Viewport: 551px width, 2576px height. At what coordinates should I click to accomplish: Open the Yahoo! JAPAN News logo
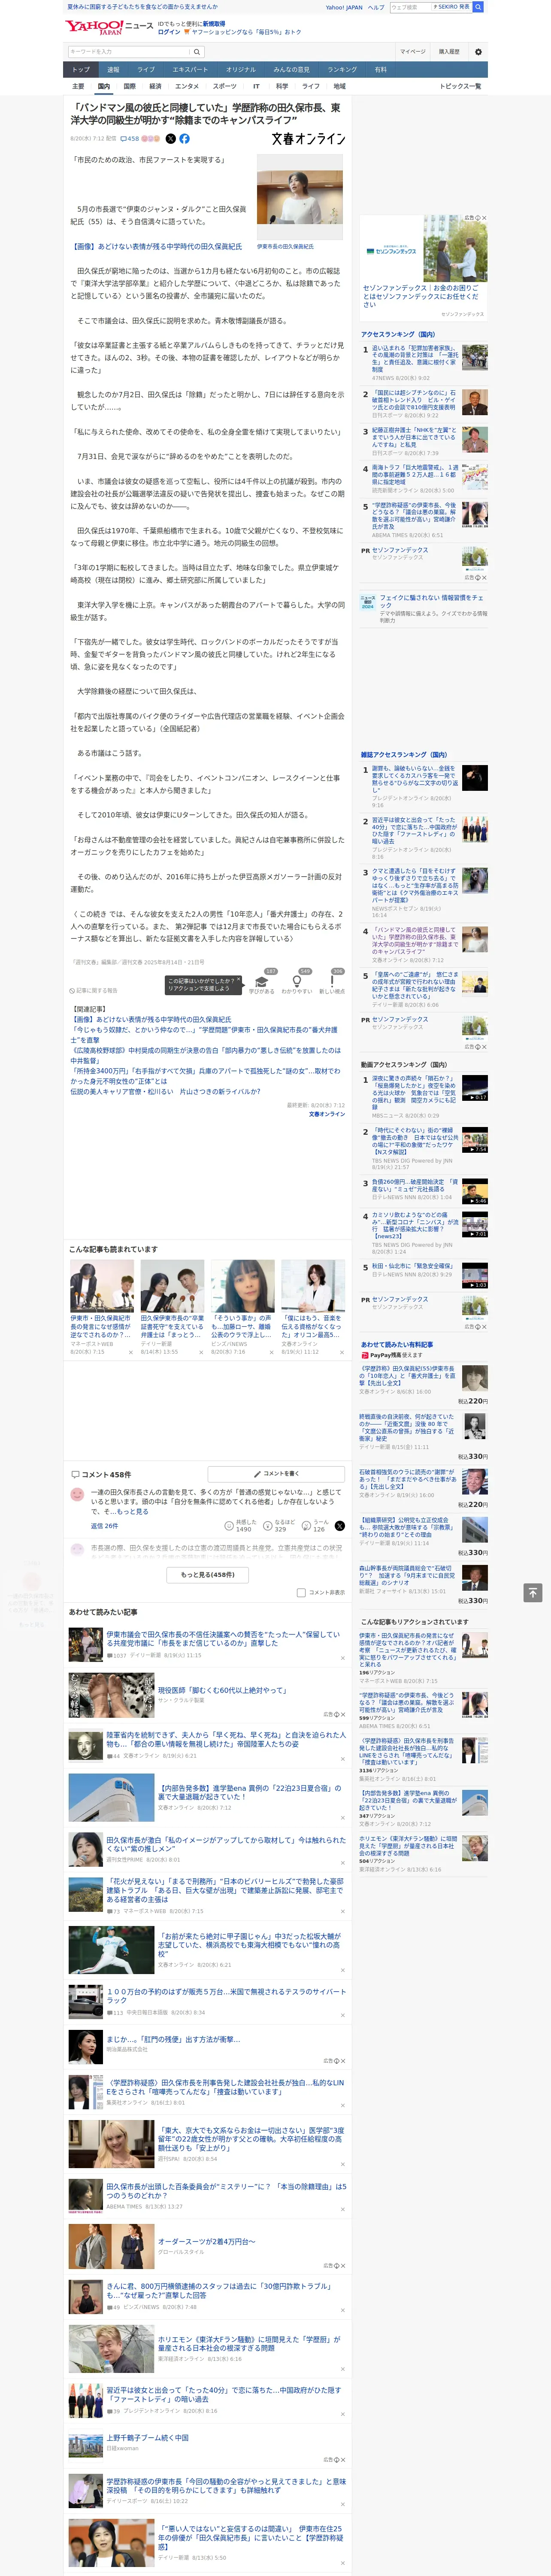109,27
